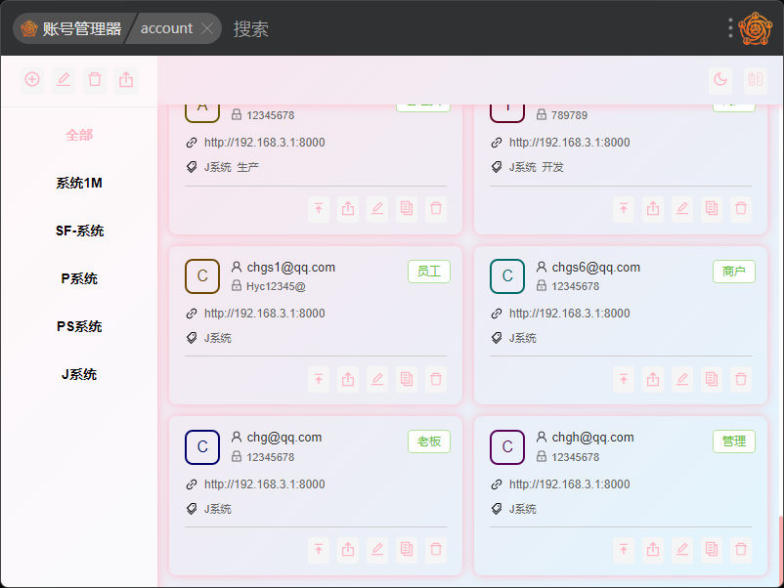784x588 pixels.
Task: Delete the chg@qq.com card
Action: tap(436, 550)
